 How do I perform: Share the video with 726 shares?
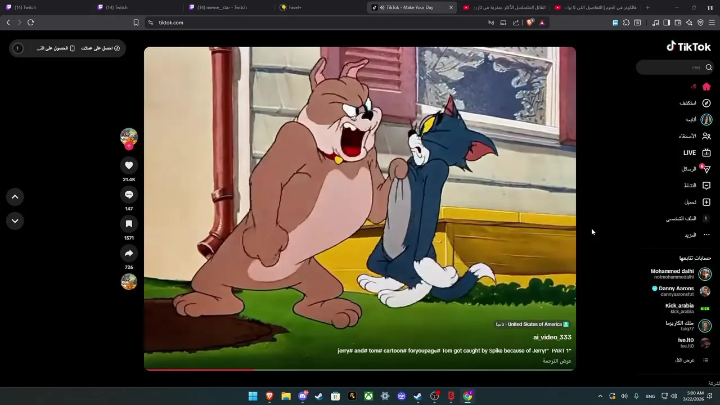(129, 253)
